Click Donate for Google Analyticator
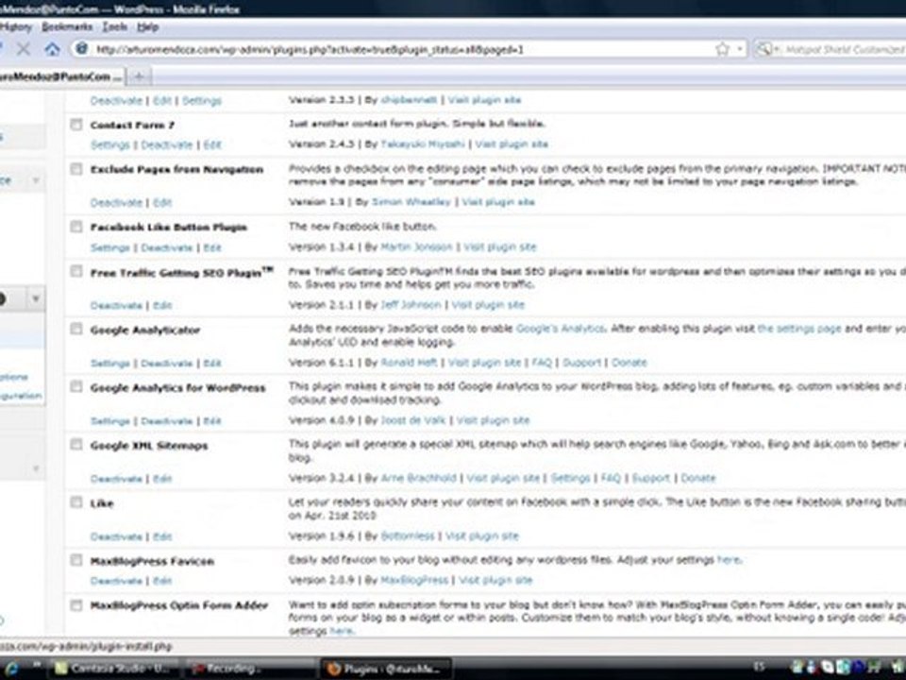Image resolution: width=906 pixels, height=680 pixels. (629, 363)
